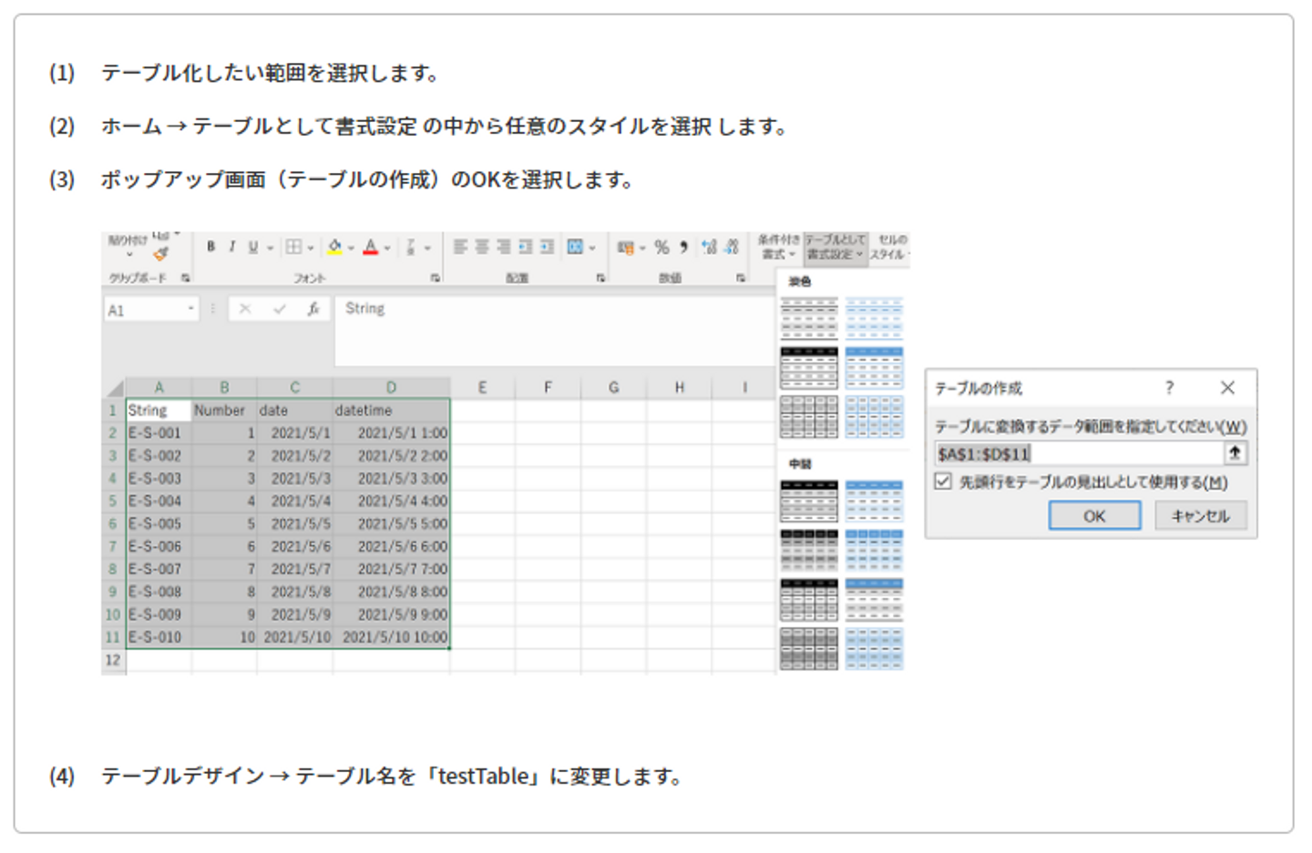Open the 配置 group dialog launcher

tap(600, 278)
